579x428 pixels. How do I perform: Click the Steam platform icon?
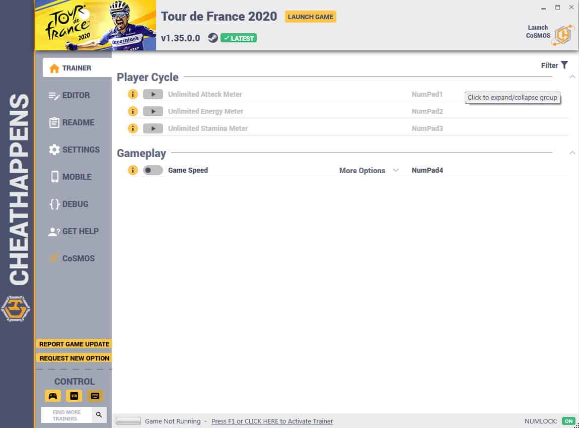click(212, 38)
